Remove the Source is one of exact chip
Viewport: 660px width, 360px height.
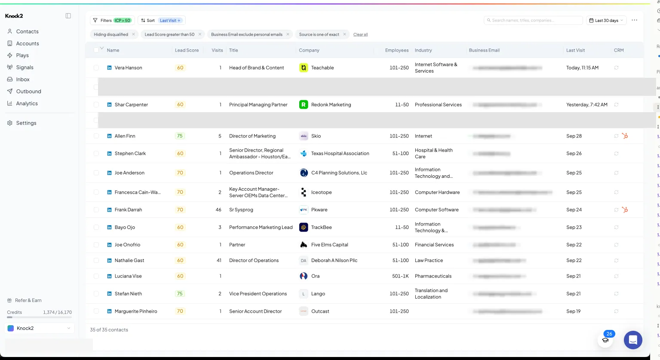pyautogui.click(x=344, y=34)
